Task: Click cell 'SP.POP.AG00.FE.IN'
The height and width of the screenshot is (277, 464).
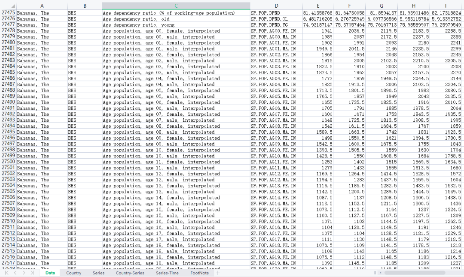Action: [276, 31]
